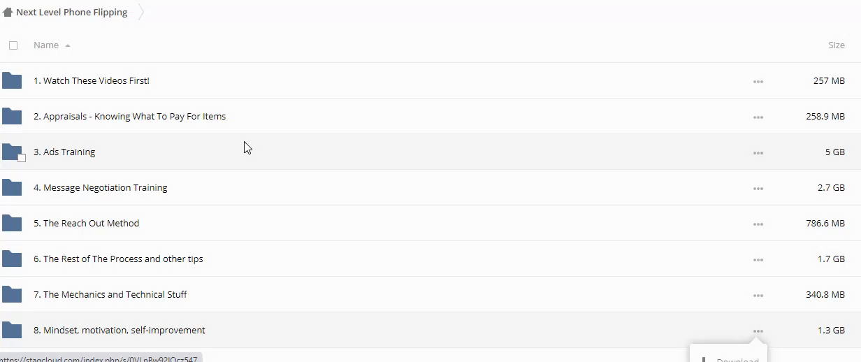
Task: Click the folder icon for "5. The Reach Out Method"
Action: tap(12, 224)
